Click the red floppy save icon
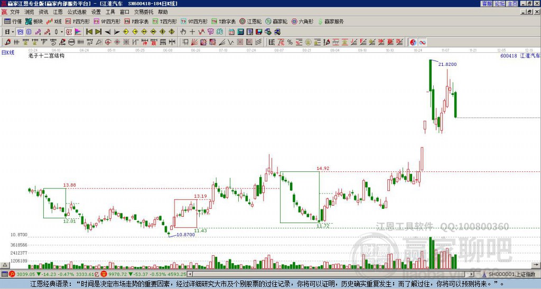541x289 pixels. click(x=259, y=32)
